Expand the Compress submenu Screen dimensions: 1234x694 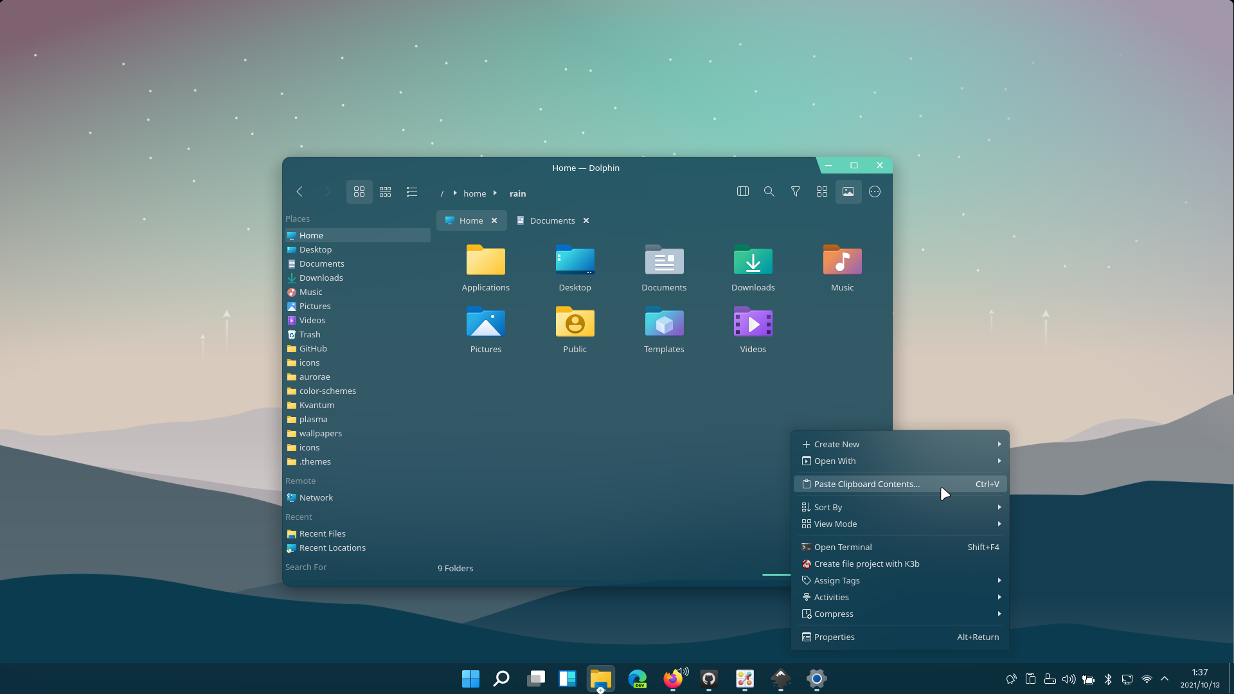900,614
